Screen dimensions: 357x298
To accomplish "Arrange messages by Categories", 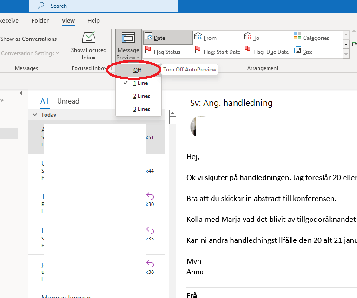I will pyautogui.click(x=311, y=38).
